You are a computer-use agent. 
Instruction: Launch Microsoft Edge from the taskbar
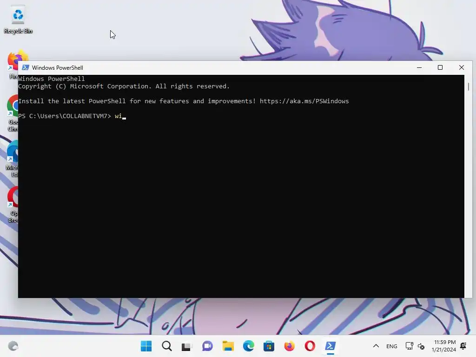pos(248,346)
